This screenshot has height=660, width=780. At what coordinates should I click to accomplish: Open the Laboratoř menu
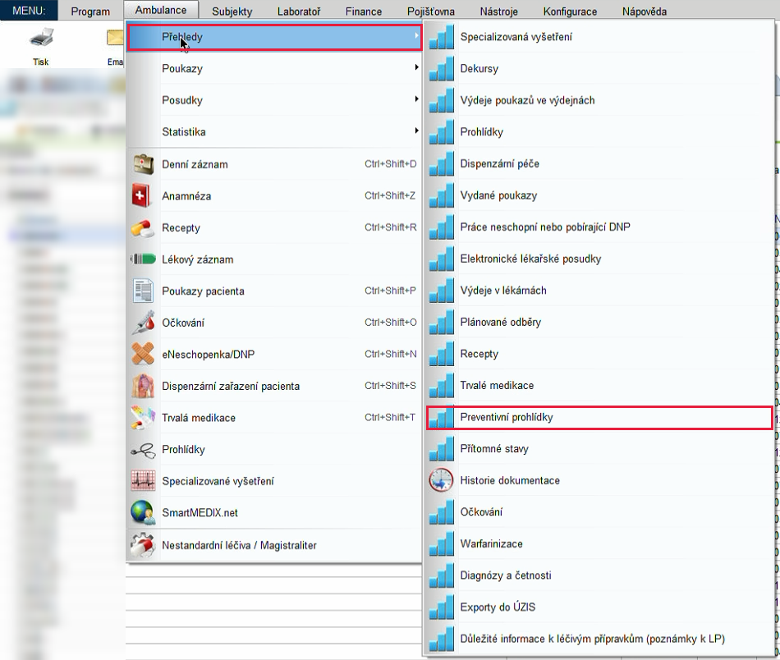299,11
